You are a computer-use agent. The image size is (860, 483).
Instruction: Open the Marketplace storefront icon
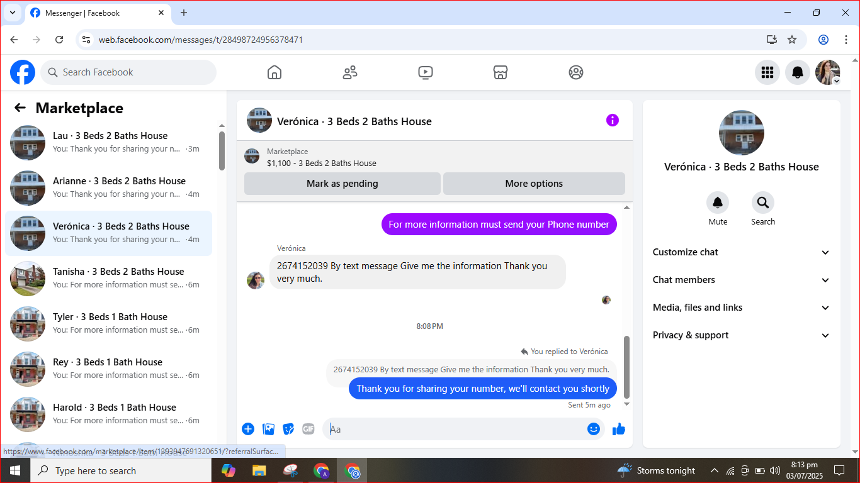tap(501, 72)
